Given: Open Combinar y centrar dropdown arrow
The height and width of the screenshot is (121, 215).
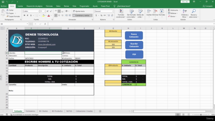Looking at the screenshot, I should (x=91, y=15).
